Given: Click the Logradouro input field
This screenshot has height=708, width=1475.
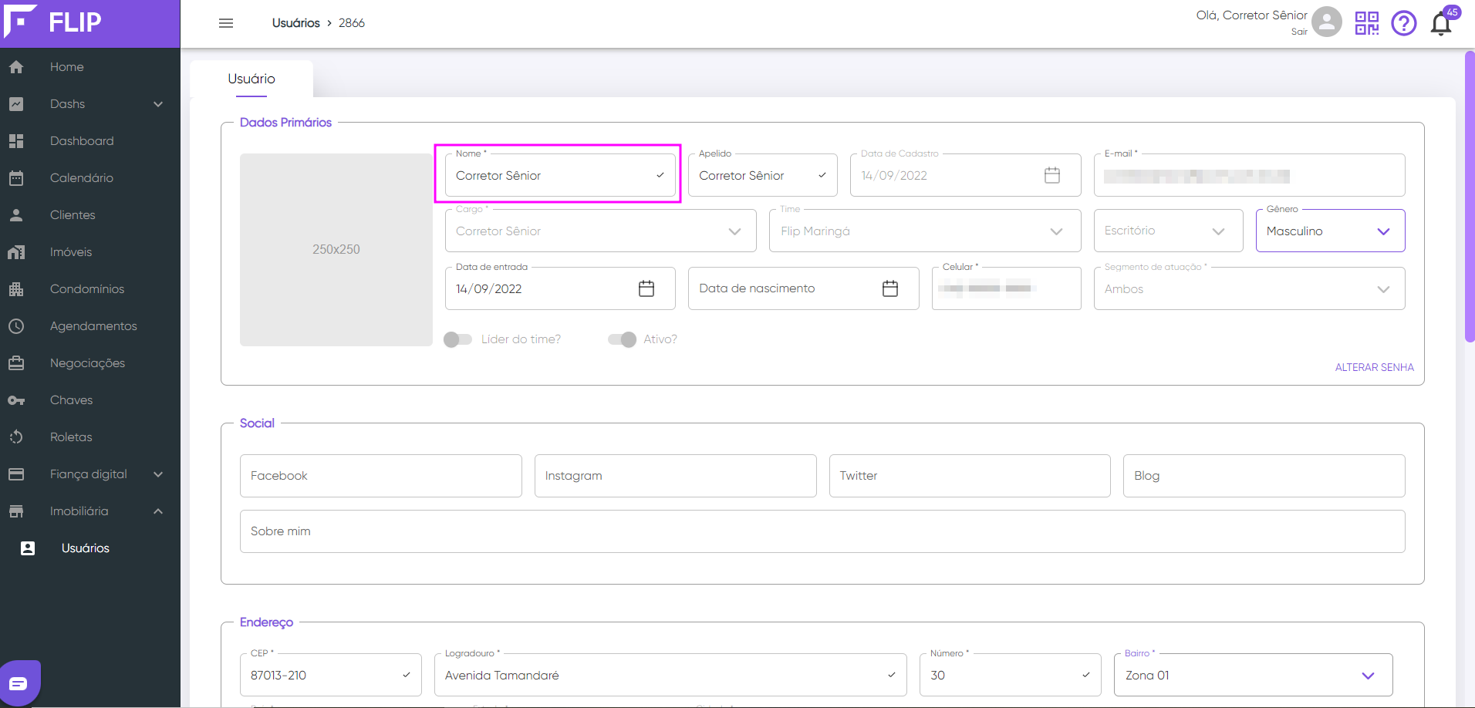Looking at the screenshot, I should 670,675.
